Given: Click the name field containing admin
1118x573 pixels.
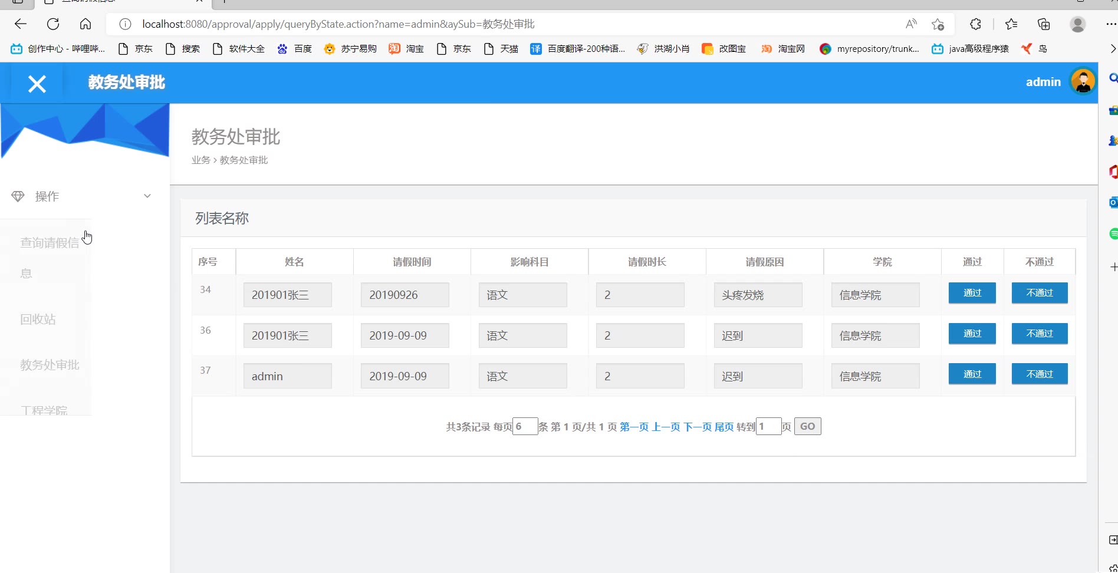Looking at the screenshot, I should 287,376.
